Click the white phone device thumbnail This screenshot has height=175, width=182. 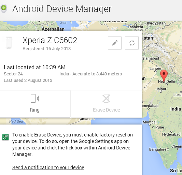[9, 43]
